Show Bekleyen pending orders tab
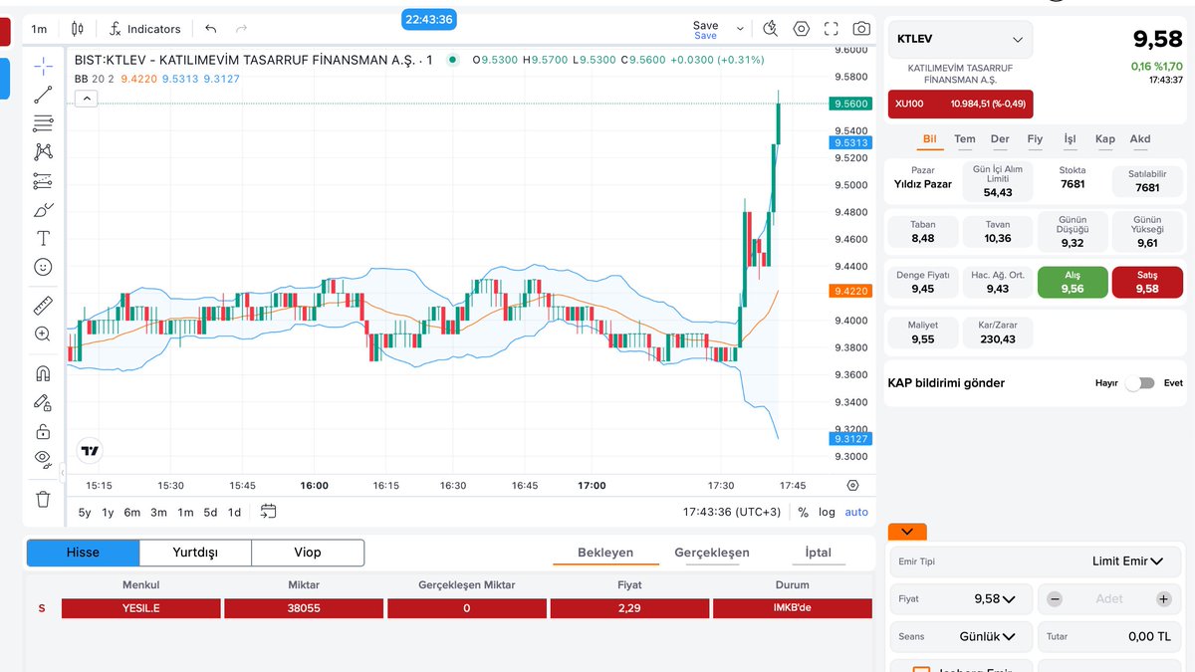The height and width of the screenshot is (672, 1195). (x=605, y=553)
